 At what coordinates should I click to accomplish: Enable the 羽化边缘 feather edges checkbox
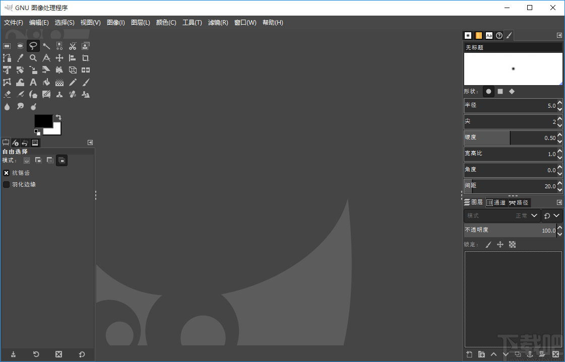click(6, 185)
